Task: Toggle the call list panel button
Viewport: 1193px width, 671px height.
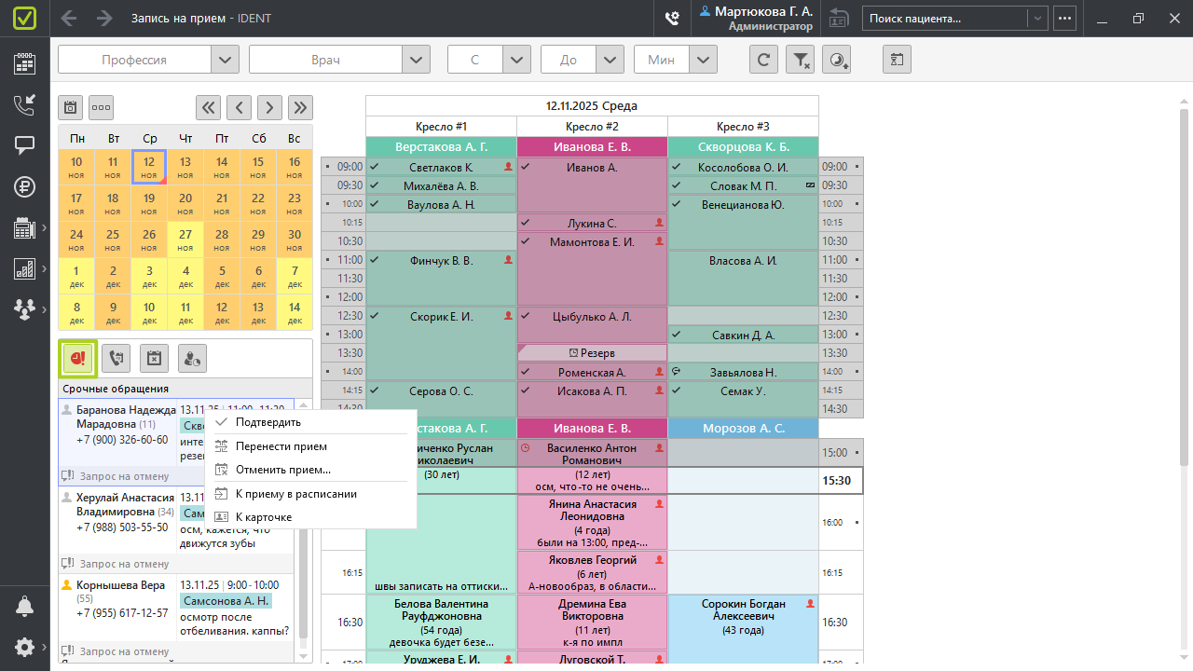Action: [116, 357]
